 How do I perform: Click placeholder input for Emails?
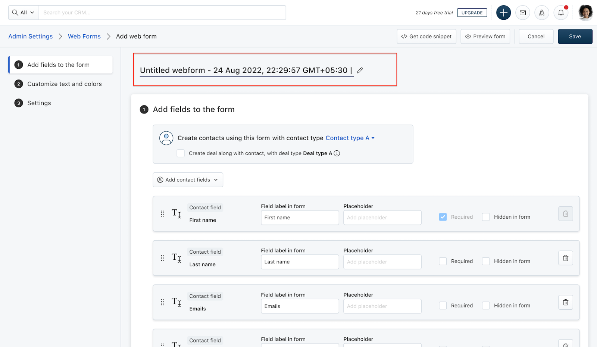(x=382, y=306)
